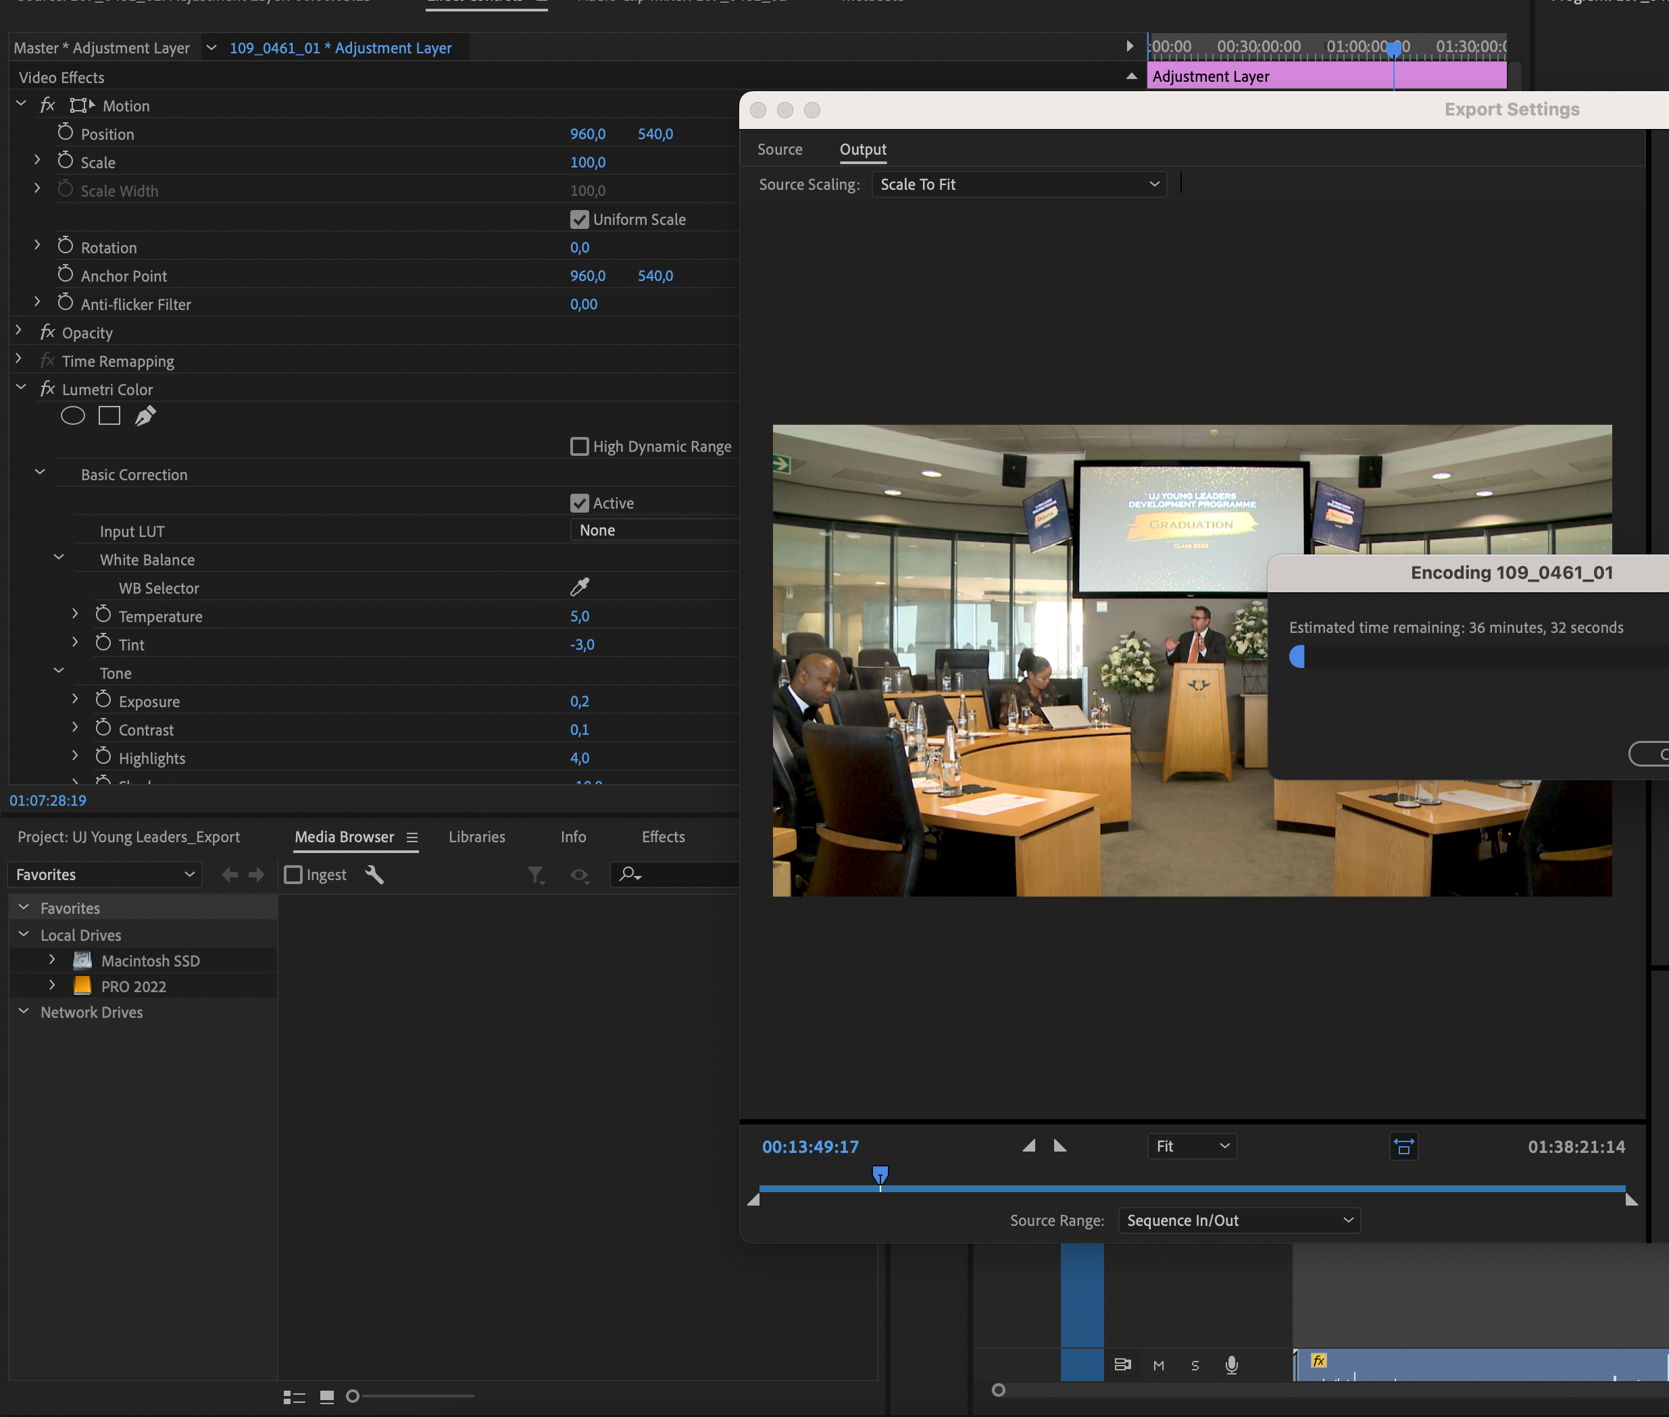Switch to the Source tab

click(x=780, y=149)
